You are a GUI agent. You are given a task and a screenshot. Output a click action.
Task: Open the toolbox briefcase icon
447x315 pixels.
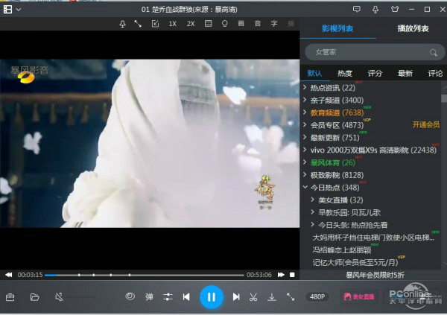[10, 297]
